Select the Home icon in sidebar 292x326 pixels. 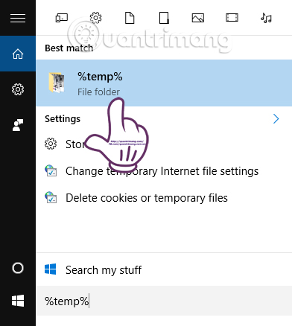click(x=18, y=54)
